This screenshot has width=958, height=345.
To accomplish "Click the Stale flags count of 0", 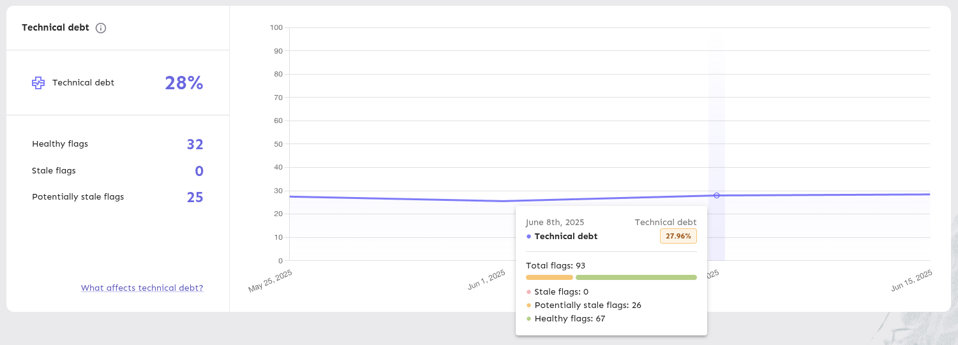I will (x=199, y=172).
